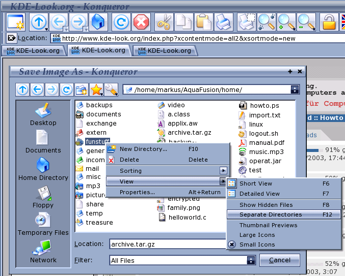Open Home Directory in the places sidebar
Viewport: 345px width, 276px height.
[x=43, y=169]
